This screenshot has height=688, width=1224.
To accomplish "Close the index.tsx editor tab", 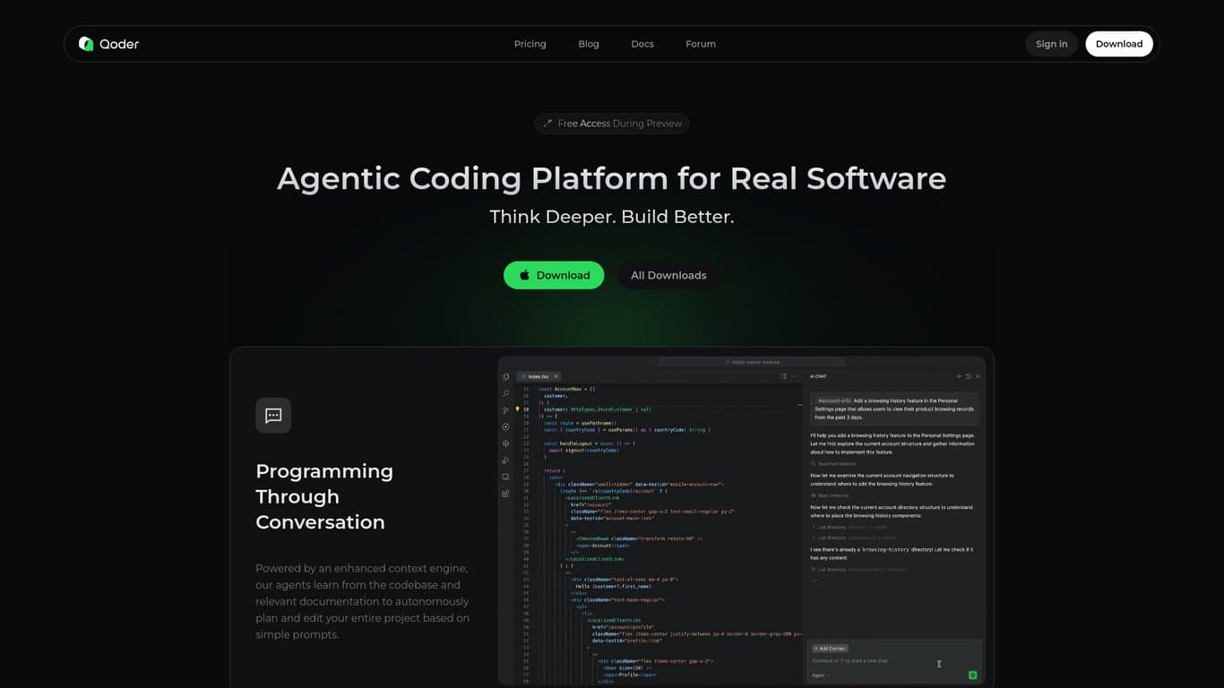I will (x=556, y=376).
